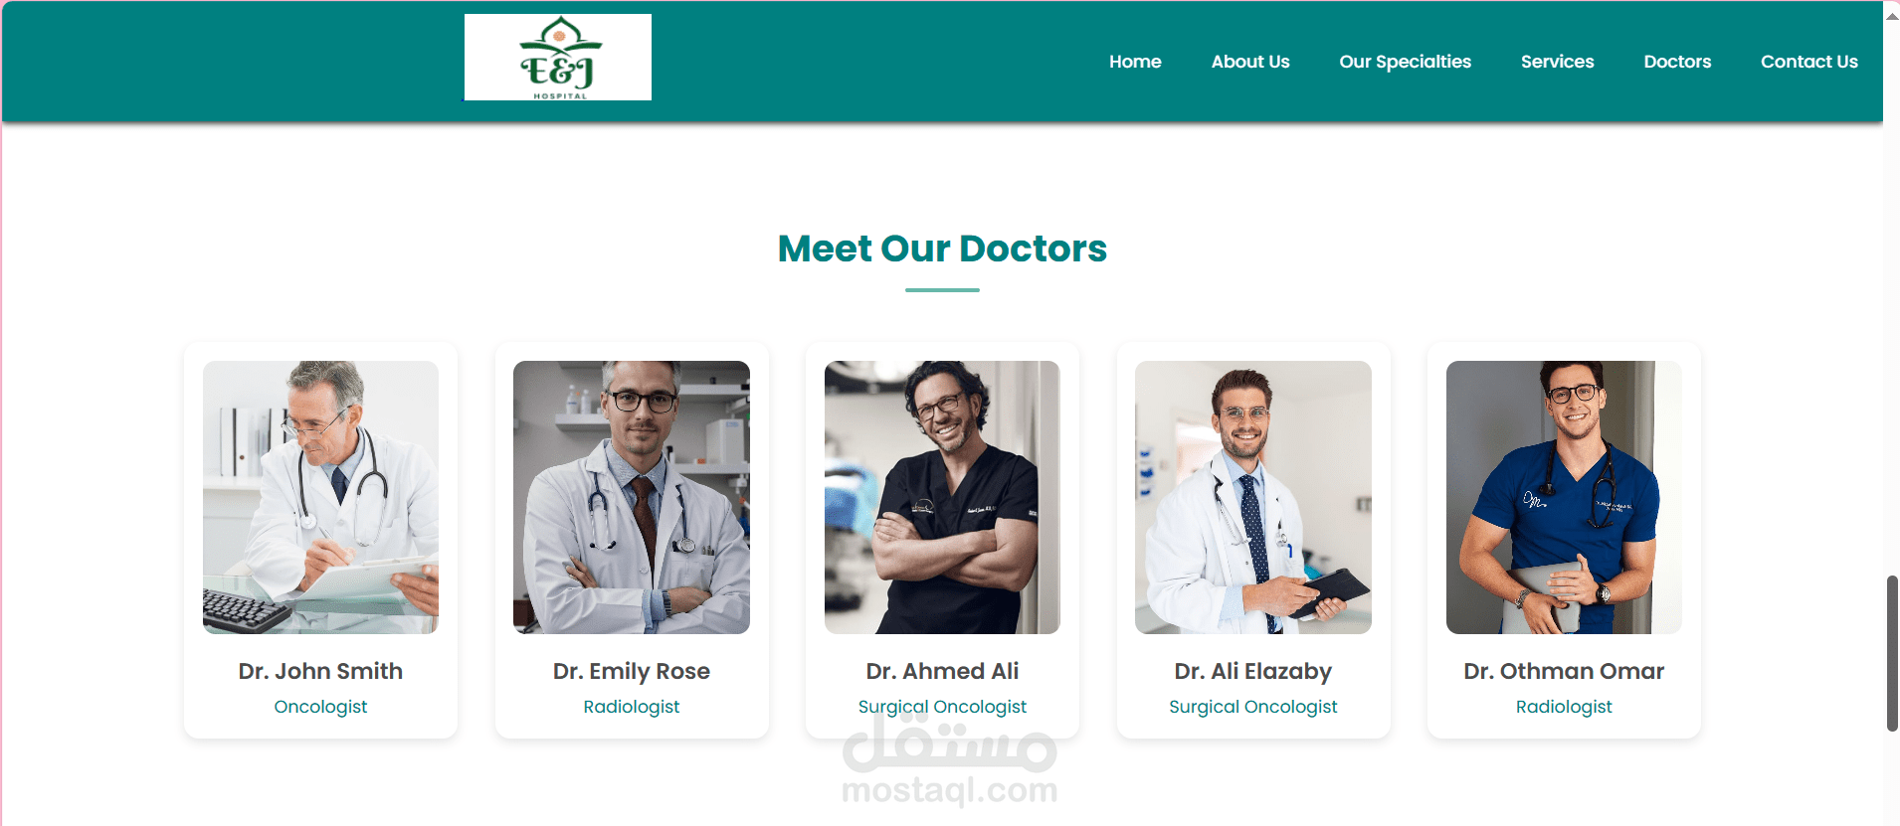The height and width of the screenshot is (826, 1900).
Task: Click the scrollbar up arrow
Action: point(1892,16)
